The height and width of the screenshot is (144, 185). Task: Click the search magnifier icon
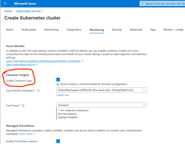tap(143, 3)
